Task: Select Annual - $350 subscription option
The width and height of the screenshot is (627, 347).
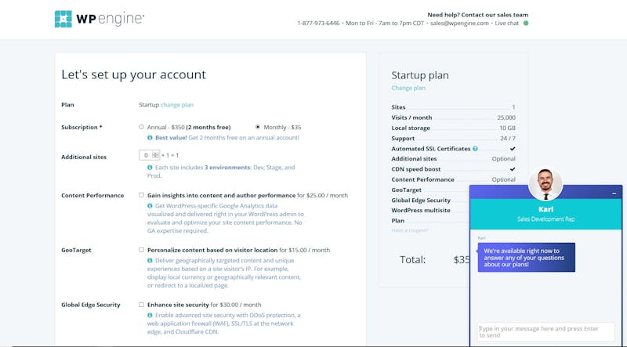Action: point(141,127)
